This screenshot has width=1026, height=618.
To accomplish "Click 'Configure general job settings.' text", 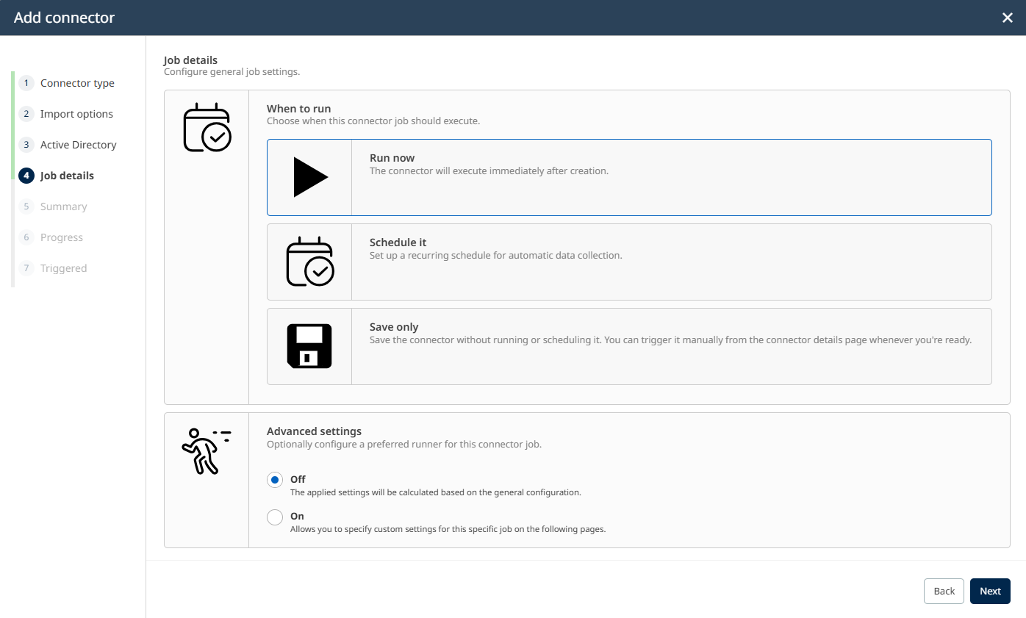I will coord(232,72).
